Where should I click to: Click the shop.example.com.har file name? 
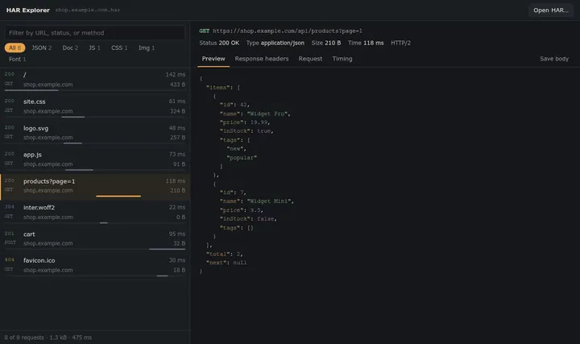tap(88, 10)
